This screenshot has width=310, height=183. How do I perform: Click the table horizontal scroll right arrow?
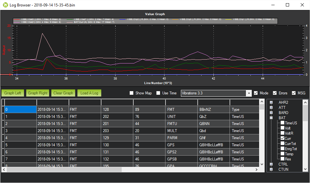point(257,169)
